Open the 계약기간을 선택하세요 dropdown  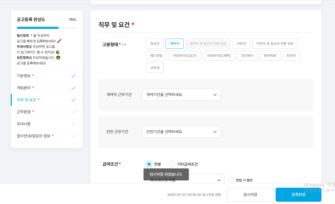[x=181, y=95]
